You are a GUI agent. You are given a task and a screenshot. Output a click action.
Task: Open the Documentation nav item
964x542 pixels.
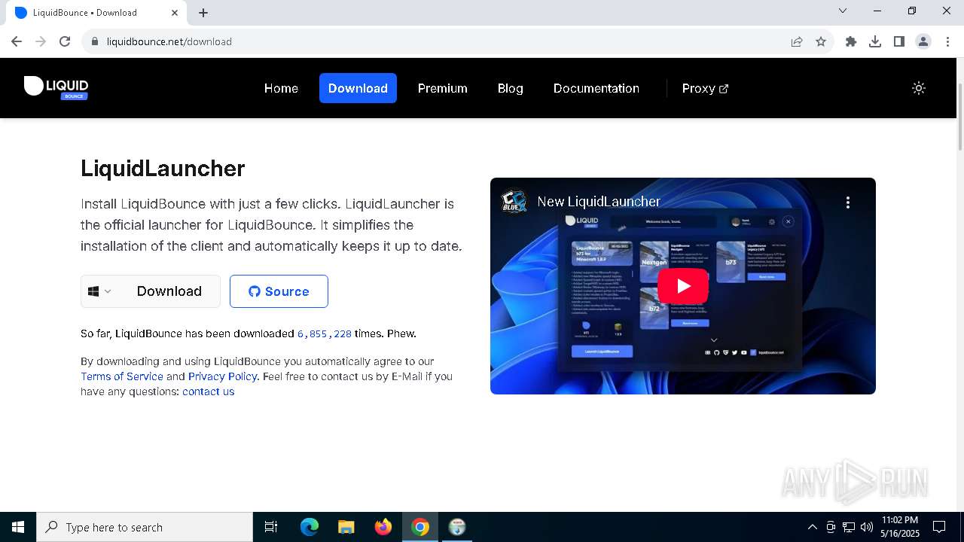[x=596, y=88]
